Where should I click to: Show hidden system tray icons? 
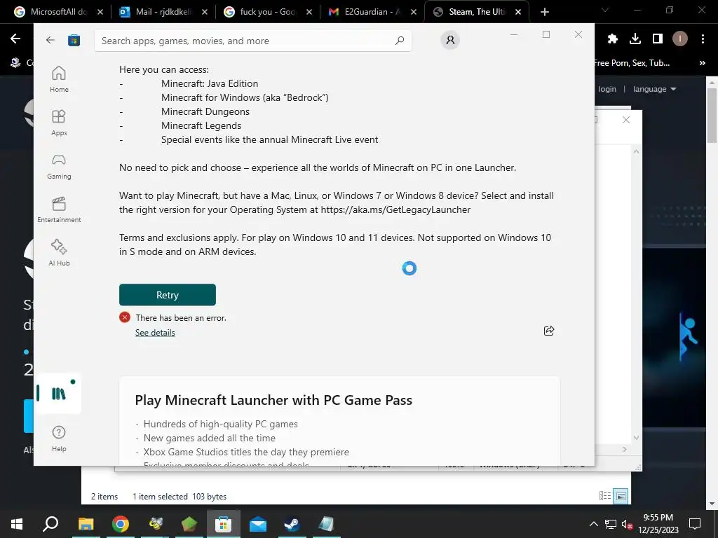tap(593, 524)
